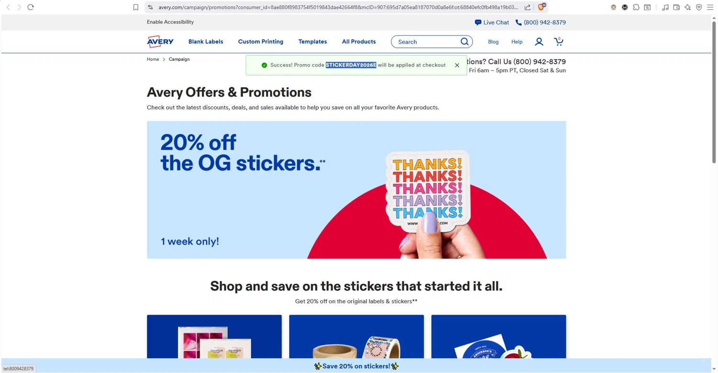Viewport: 718px width, 373px height.
Task: Go to the Blog link
Action: click(494, 42)
